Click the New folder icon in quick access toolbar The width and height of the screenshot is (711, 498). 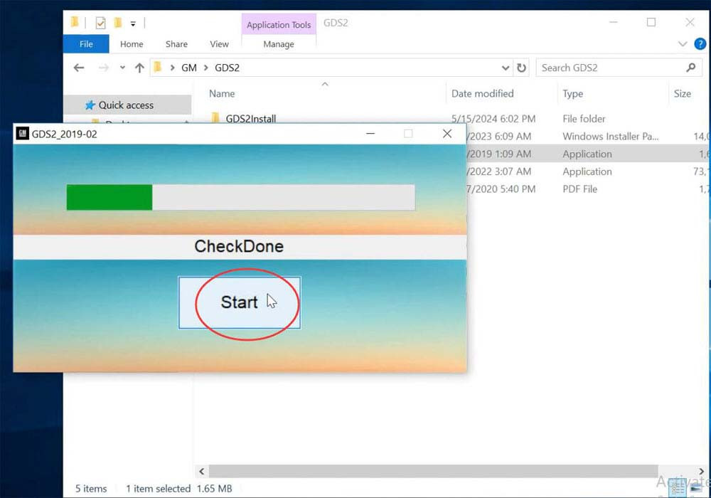pos(117,23)
